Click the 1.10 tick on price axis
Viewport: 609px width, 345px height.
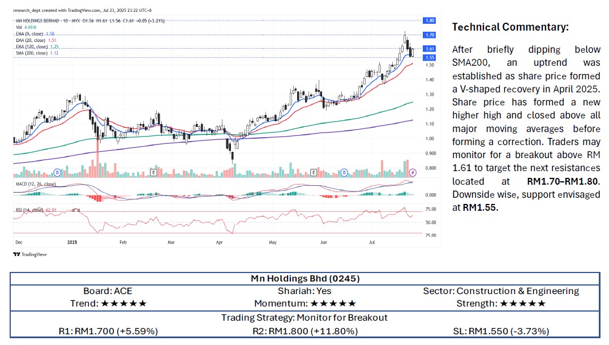point(430,124)
